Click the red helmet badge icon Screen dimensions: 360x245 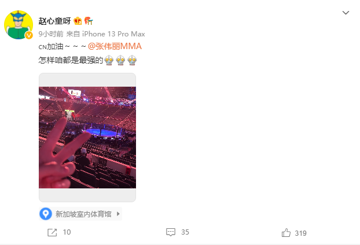click(89, 21)
